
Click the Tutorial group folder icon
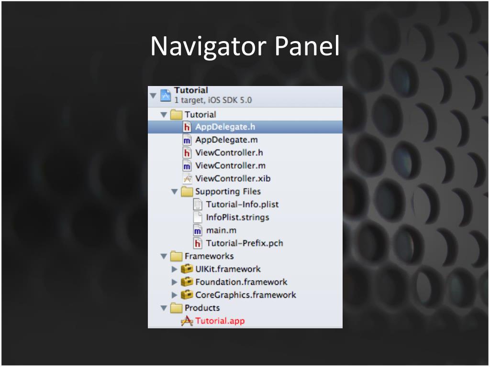click(x=176, y=115)
